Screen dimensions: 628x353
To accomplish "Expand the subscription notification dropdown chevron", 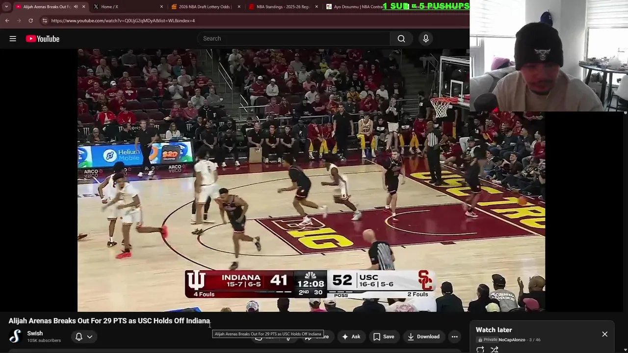I will pos(90,337).
